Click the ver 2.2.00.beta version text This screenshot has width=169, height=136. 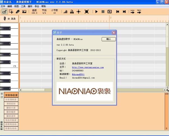[x=65, y=45]
